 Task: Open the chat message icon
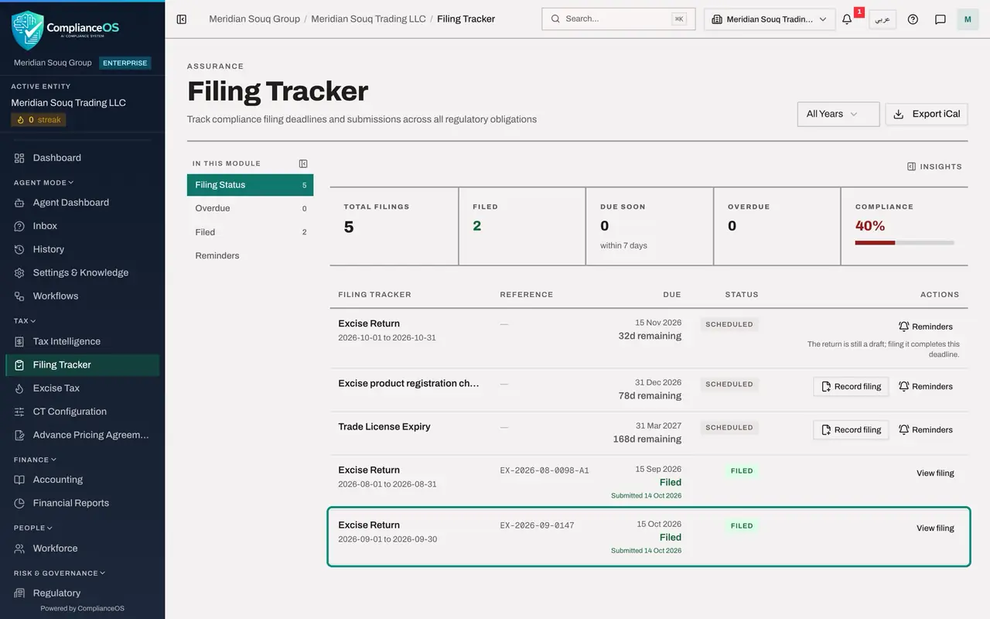pyautogui.click(x=940, y=19)
